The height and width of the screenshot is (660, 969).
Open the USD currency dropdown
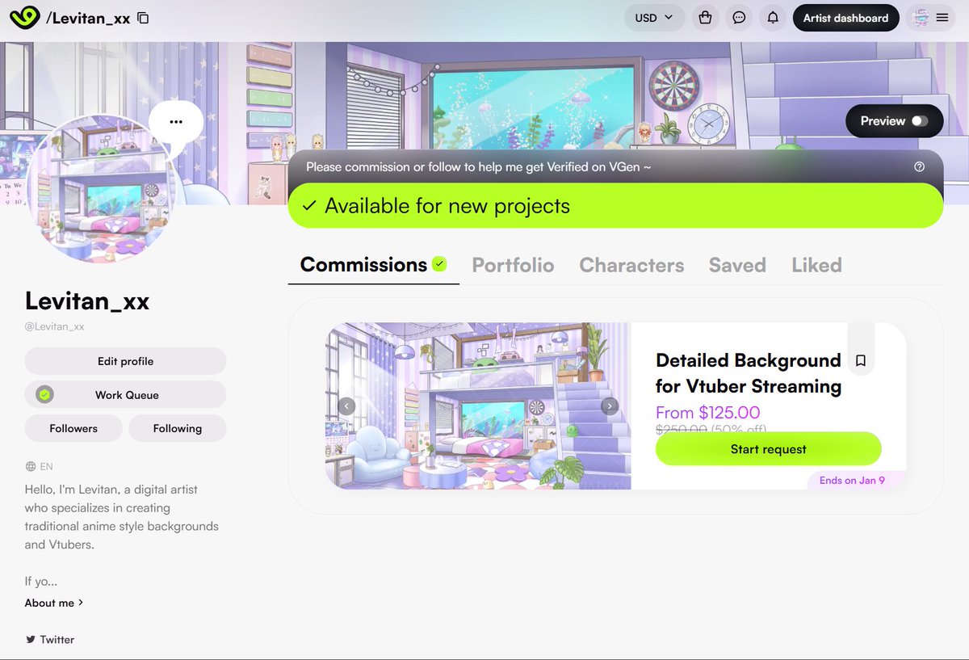click(x=654, y=18)
